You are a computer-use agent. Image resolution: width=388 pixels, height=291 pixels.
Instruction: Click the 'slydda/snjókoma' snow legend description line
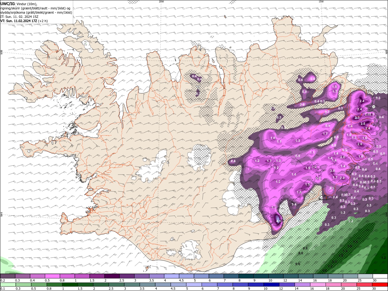tap(36, 12)
